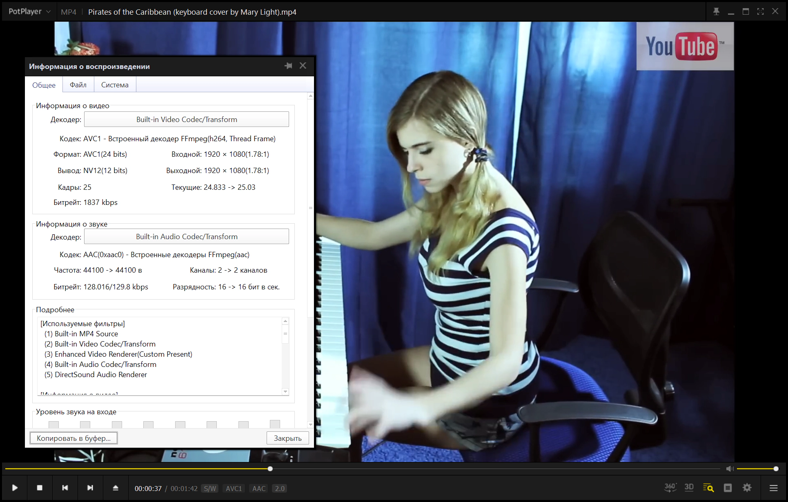
Task: Open the PotPlayer main menu dropdown
Action: [x=29, y=11]
